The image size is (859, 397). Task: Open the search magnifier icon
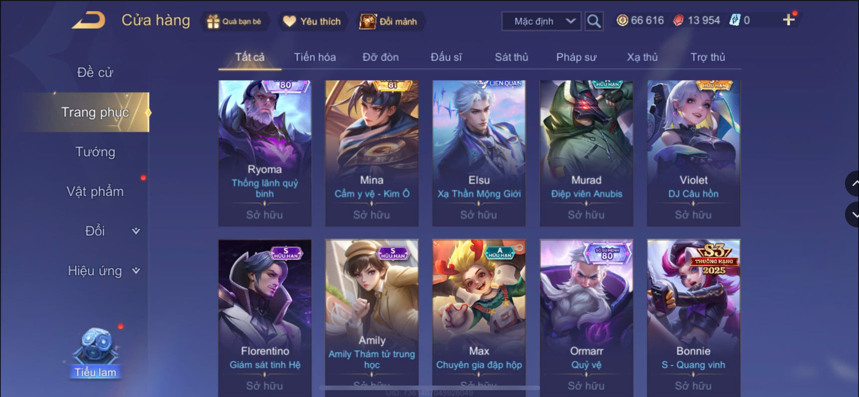(594, 21)
